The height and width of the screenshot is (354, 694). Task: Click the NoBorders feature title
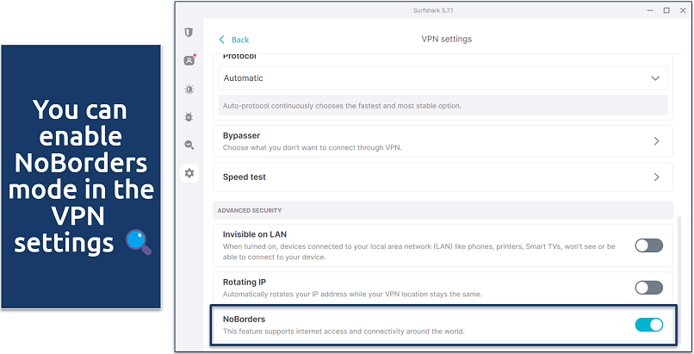pyautogui.click(x=244, y=319)
